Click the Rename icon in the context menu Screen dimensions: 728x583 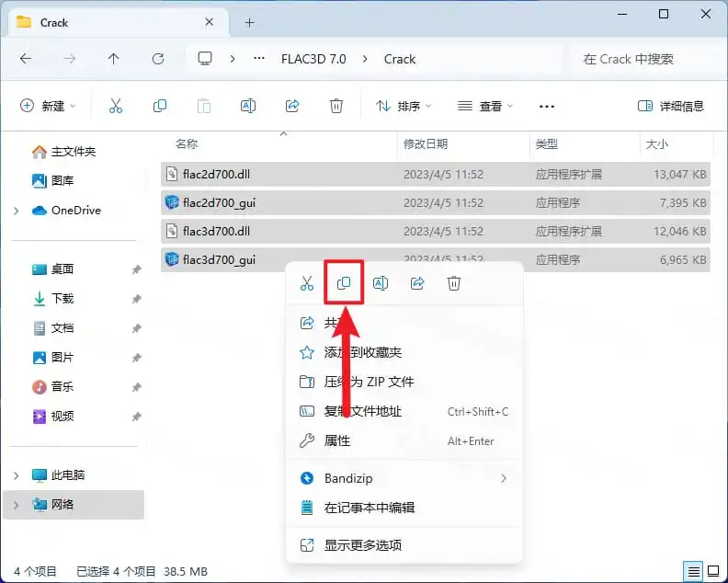381,283
